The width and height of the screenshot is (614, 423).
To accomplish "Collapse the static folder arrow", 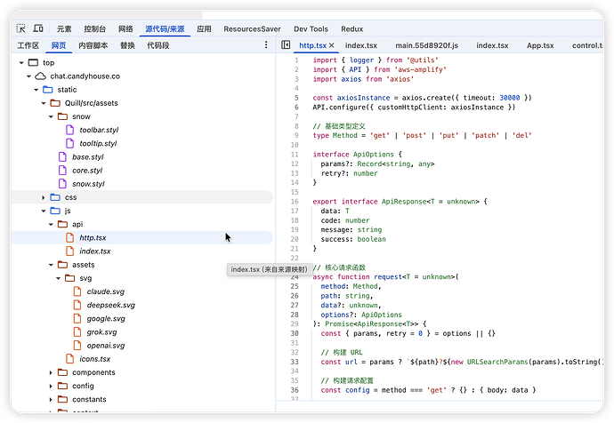I will (x=36, y=90).
